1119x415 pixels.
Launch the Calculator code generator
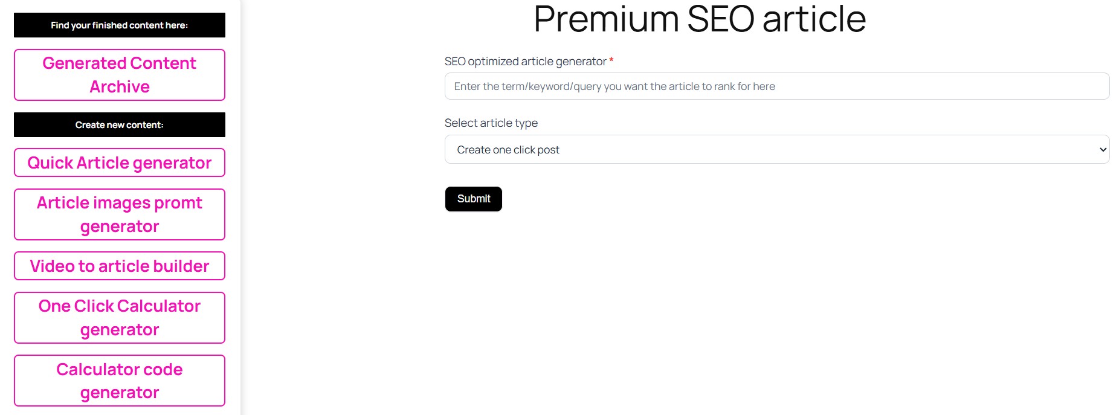[119, 381]
